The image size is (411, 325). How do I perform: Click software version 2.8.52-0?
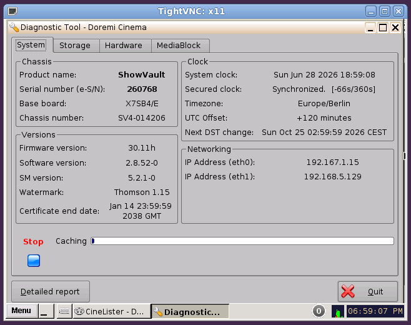coord(142,163)
